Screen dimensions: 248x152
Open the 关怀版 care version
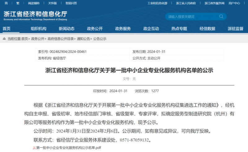tap(52, 3)
